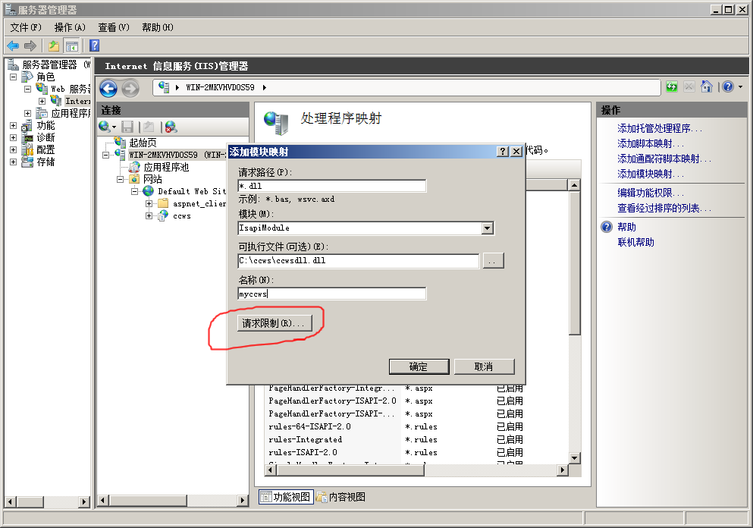Image resolution: width=753 pixels, height=528 pixels.
Task: Click the blue question mark help toolbar icon
Action: coord(95,46)
